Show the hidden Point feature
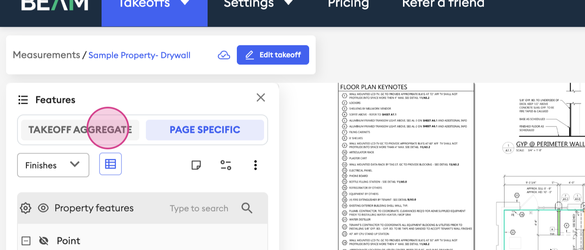 (x=43, y=241)
